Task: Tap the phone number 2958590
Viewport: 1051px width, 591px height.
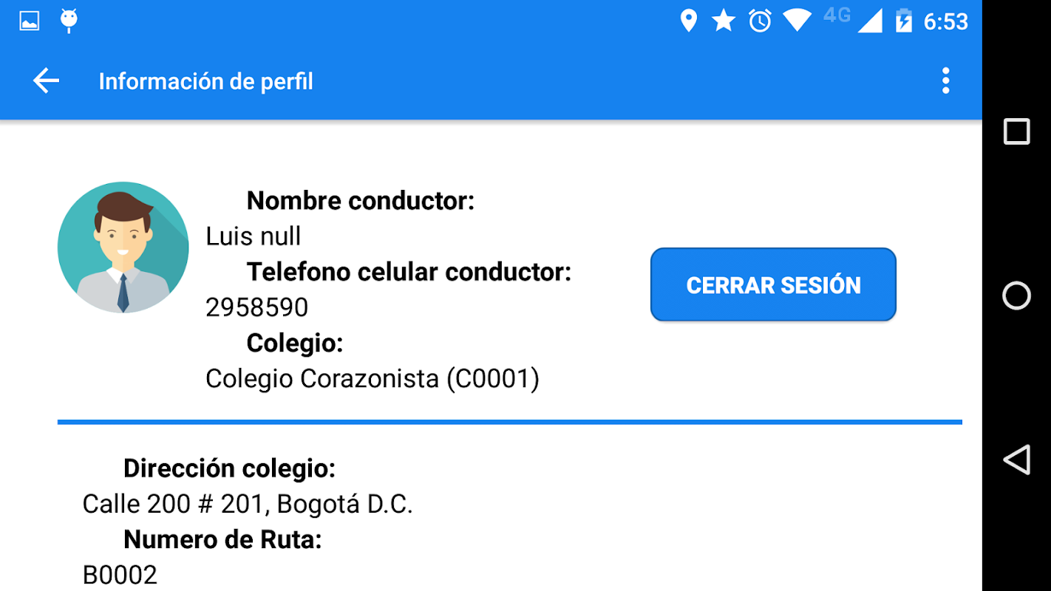Action: click(x=256, y=307)
